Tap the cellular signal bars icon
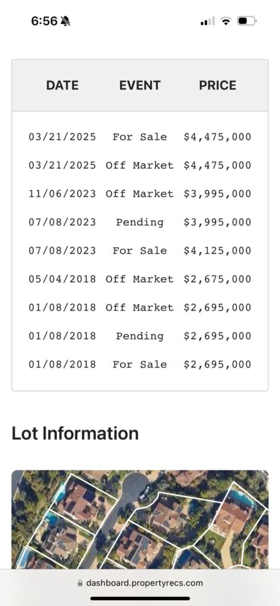Screen dimensions: 280x606 point(207,21)
